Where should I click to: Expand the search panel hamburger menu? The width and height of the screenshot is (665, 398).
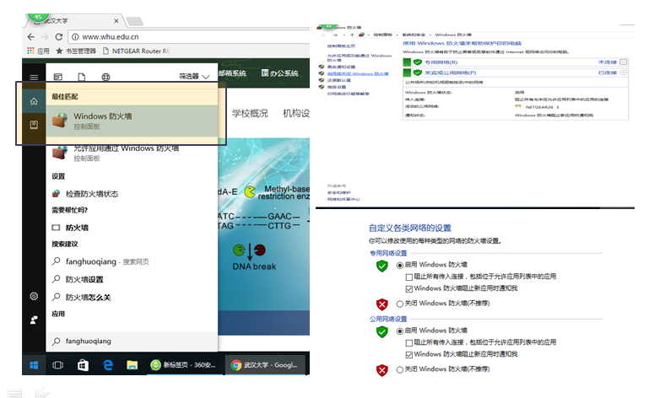[x=34, y=77]
